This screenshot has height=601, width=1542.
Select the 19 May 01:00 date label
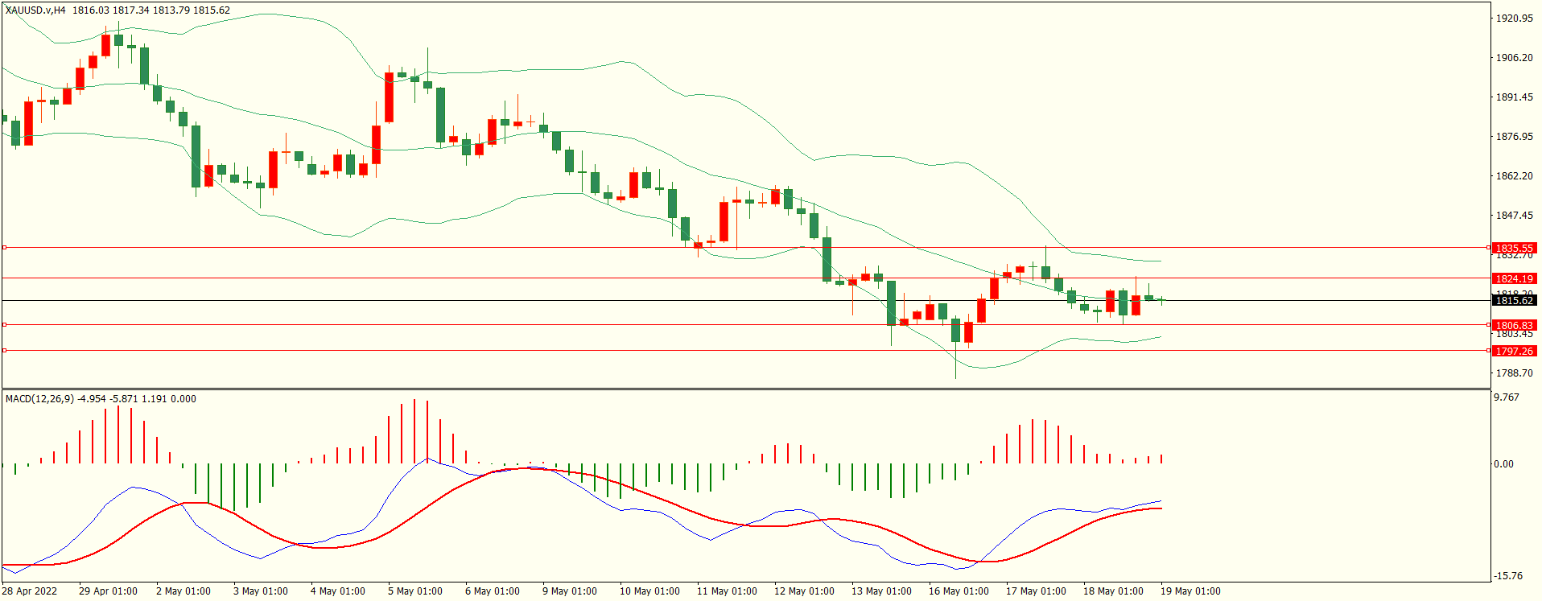click(1189, 591)
